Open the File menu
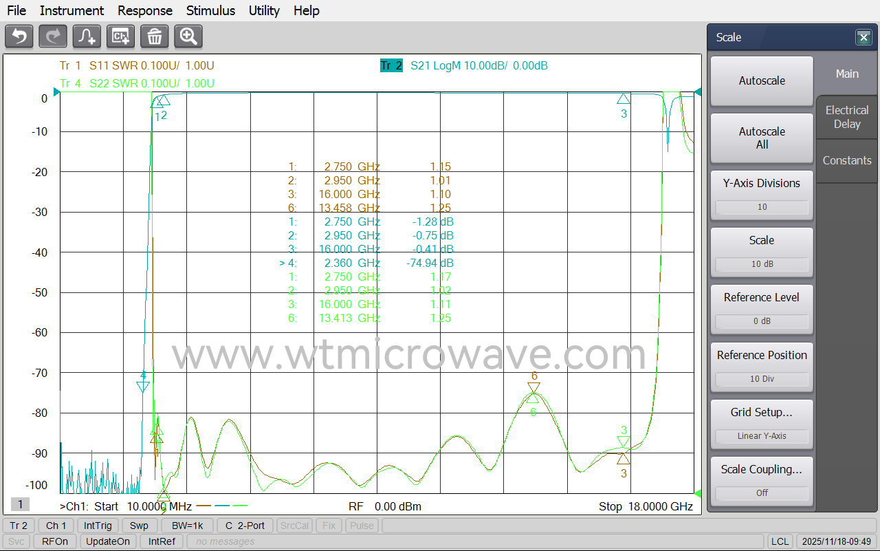This screenshot has width=880, height=551. 16,10
